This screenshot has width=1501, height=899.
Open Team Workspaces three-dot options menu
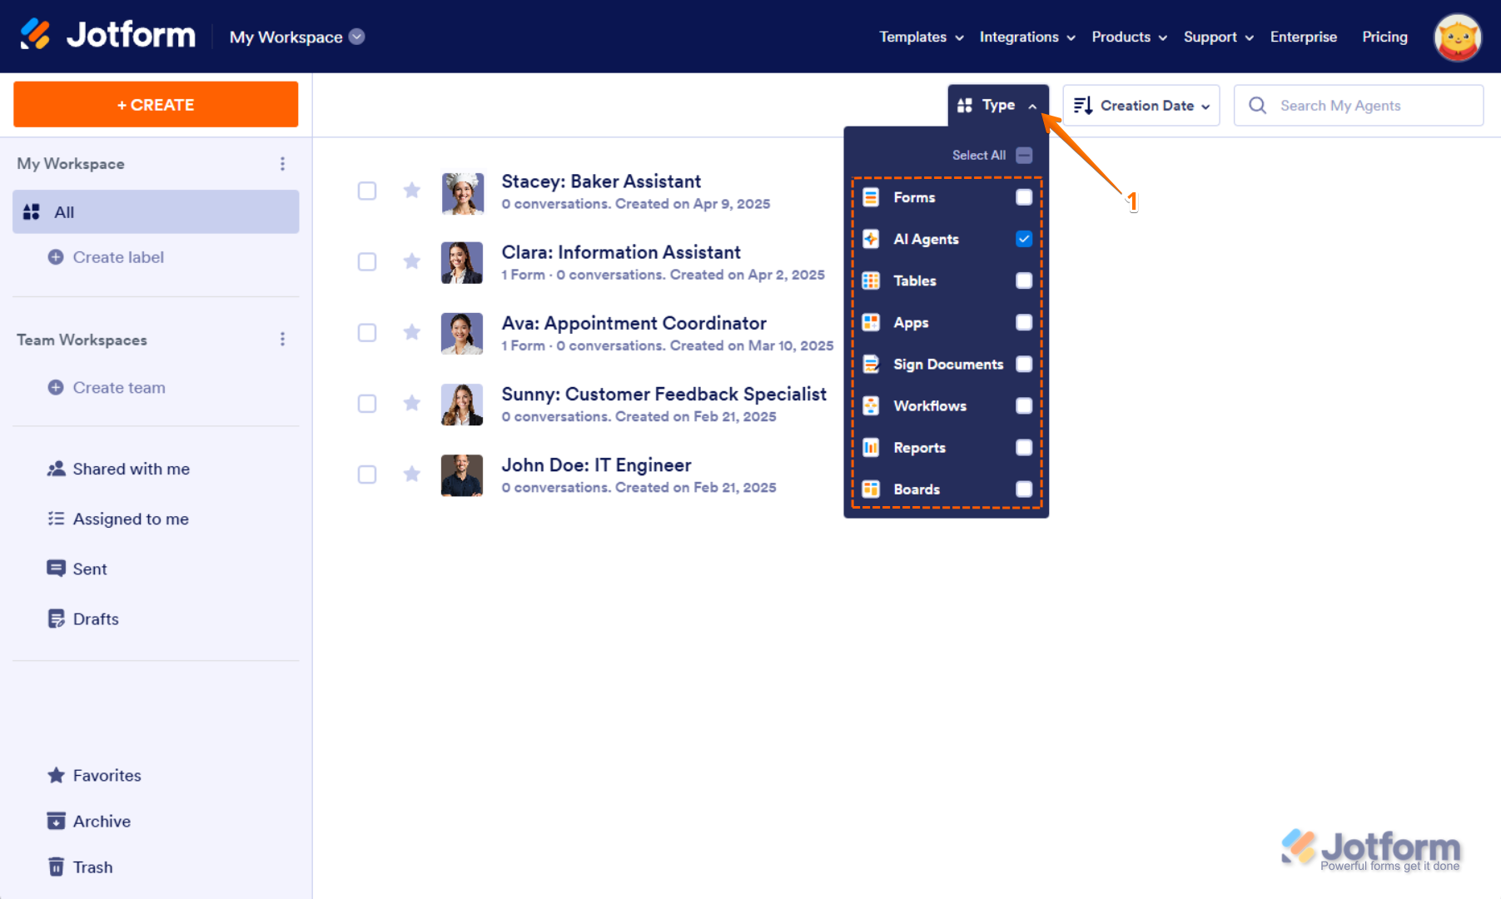coord(283,340)
